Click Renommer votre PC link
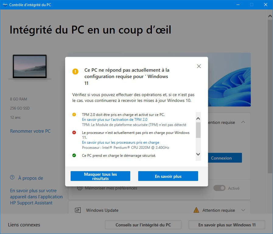This screenshot has height=234, width=273. pos(30,131)
